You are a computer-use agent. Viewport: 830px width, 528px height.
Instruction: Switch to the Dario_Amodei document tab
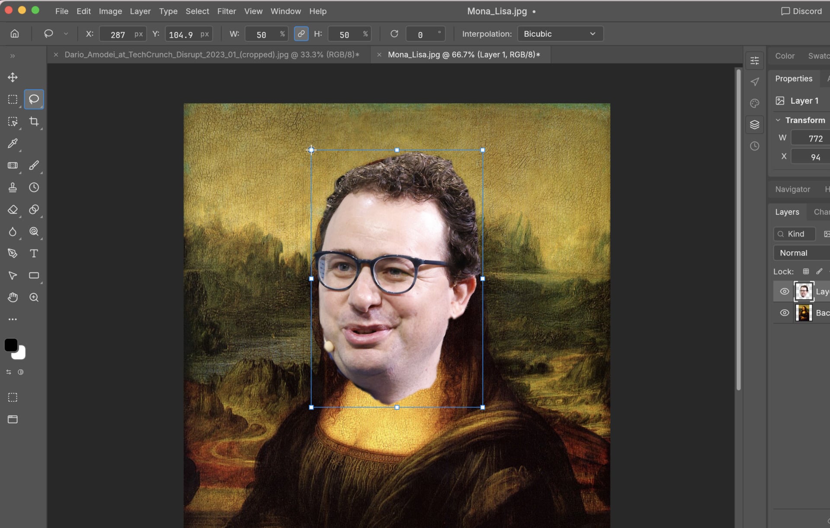coord(212,55)
